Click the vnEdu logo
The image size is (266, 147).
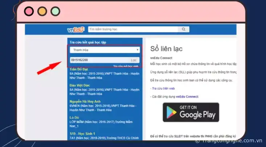pyautogui.click(x=75, y=29)
